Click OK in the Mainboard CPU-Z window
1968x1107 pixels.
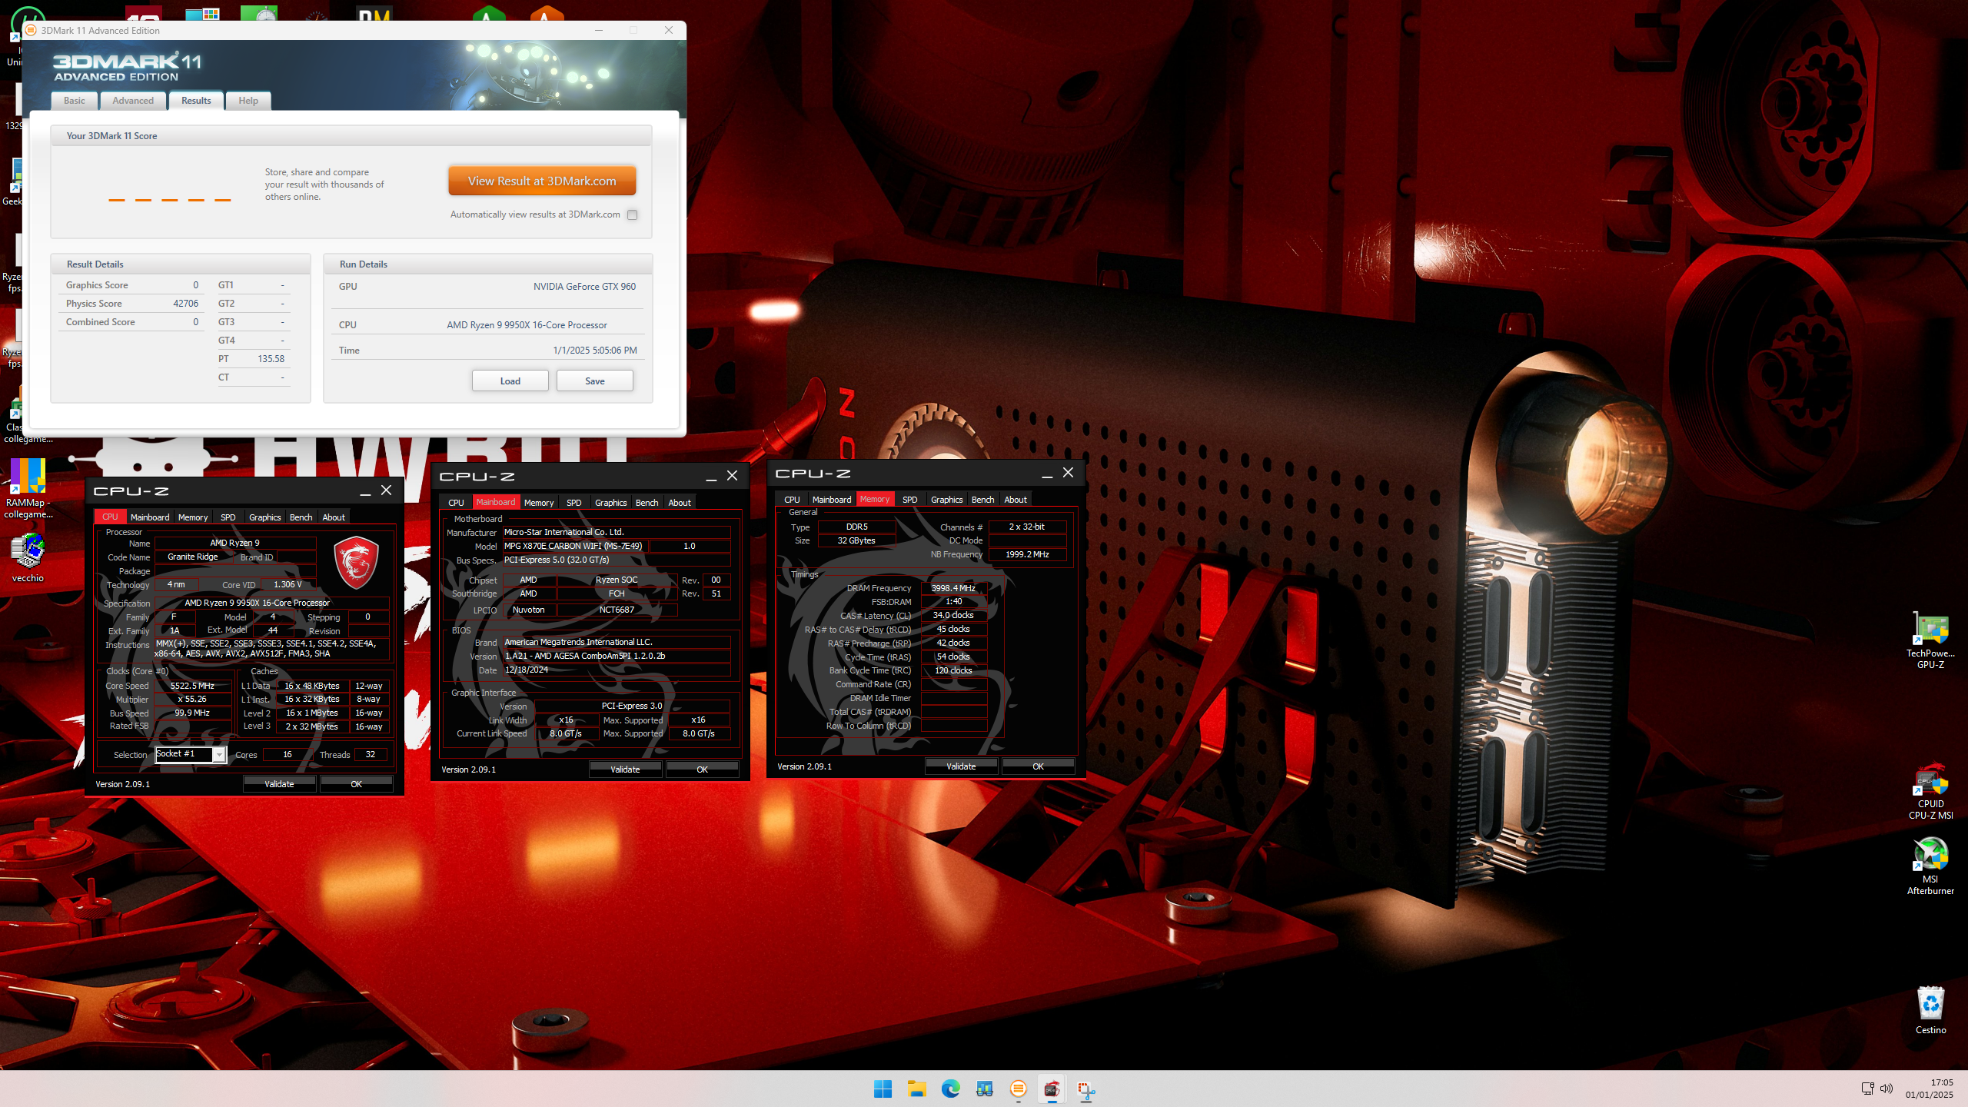pyautogui.click(x=702, y=770)
